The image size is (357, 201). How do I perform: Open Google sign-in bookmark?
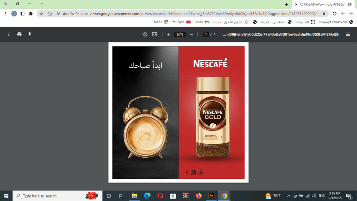230,22
